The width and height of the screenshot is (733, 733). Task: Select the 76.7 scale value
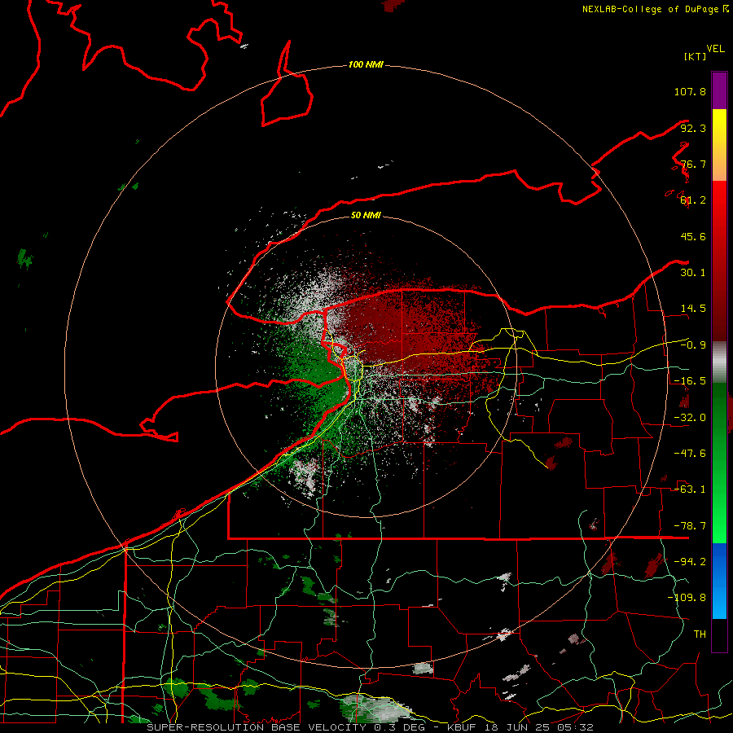tap(693, 164)
